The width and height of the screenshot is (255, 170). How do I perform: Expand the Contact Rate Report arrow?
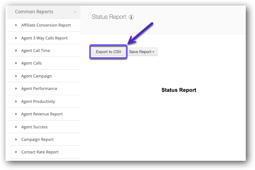point(16,152)
